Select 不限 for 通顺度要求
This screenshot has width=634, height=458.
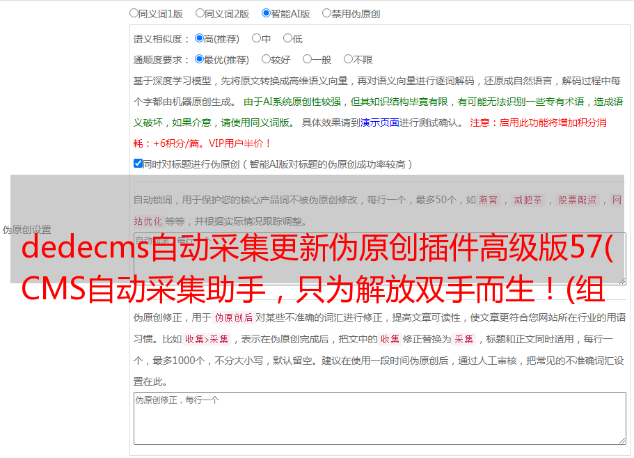pyautogui.click(x=348, y=59)
